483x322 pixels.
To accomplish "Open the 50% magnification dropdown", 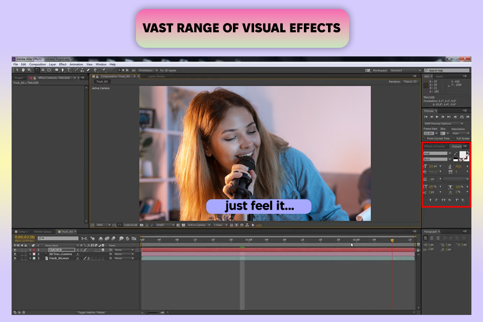I will click(x=103, y=225).
